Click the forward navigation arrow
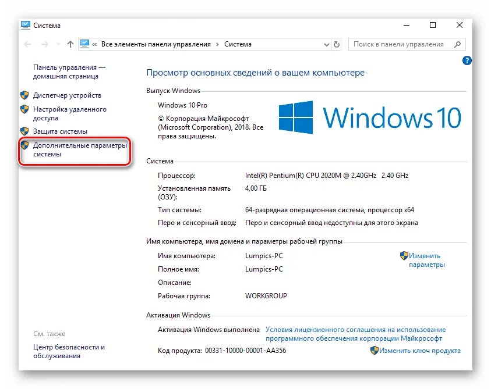The image size is (491, 389). 44,44
